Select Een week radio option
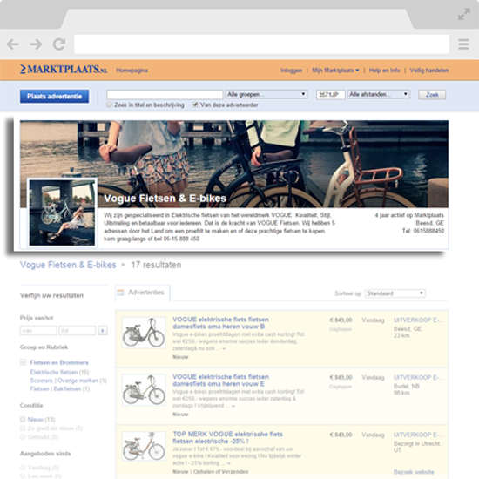Viewport: 479px width, 479px height. 23,476
